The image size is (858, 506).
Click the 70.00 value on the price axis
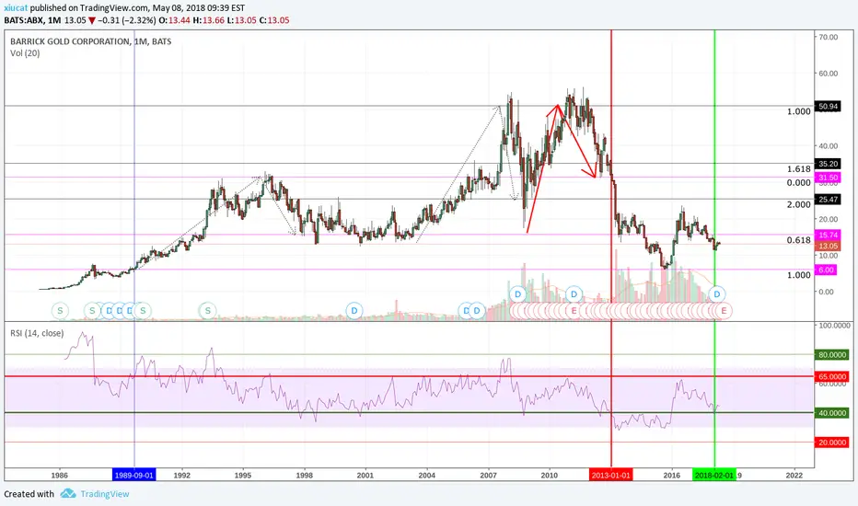(828, 37)
